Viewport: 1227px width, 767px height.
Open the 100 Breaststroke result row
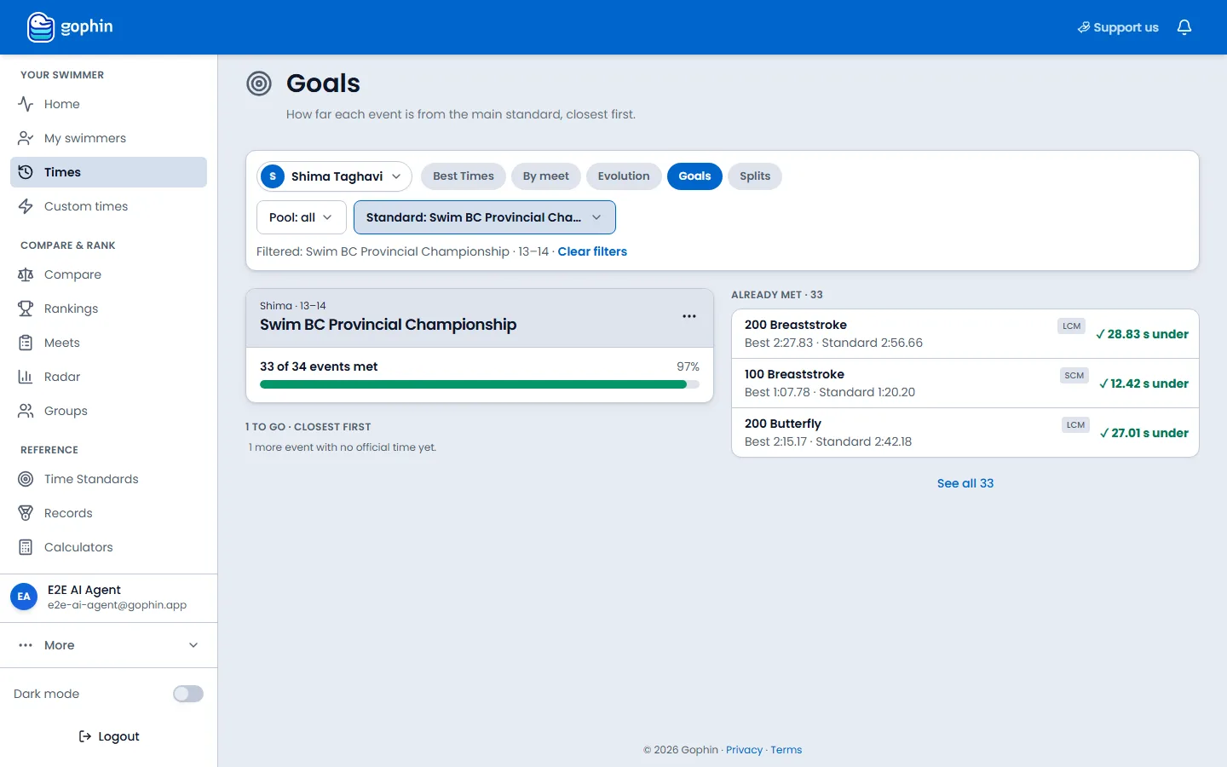point(965,383)
